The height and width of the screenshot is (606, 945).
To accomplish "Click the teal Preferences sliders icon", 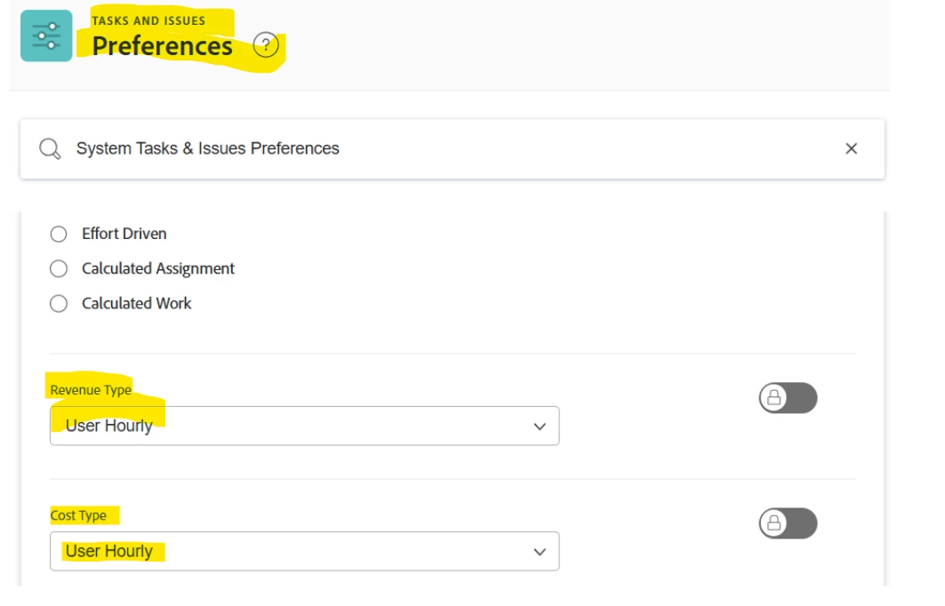I will pos(46,36).
